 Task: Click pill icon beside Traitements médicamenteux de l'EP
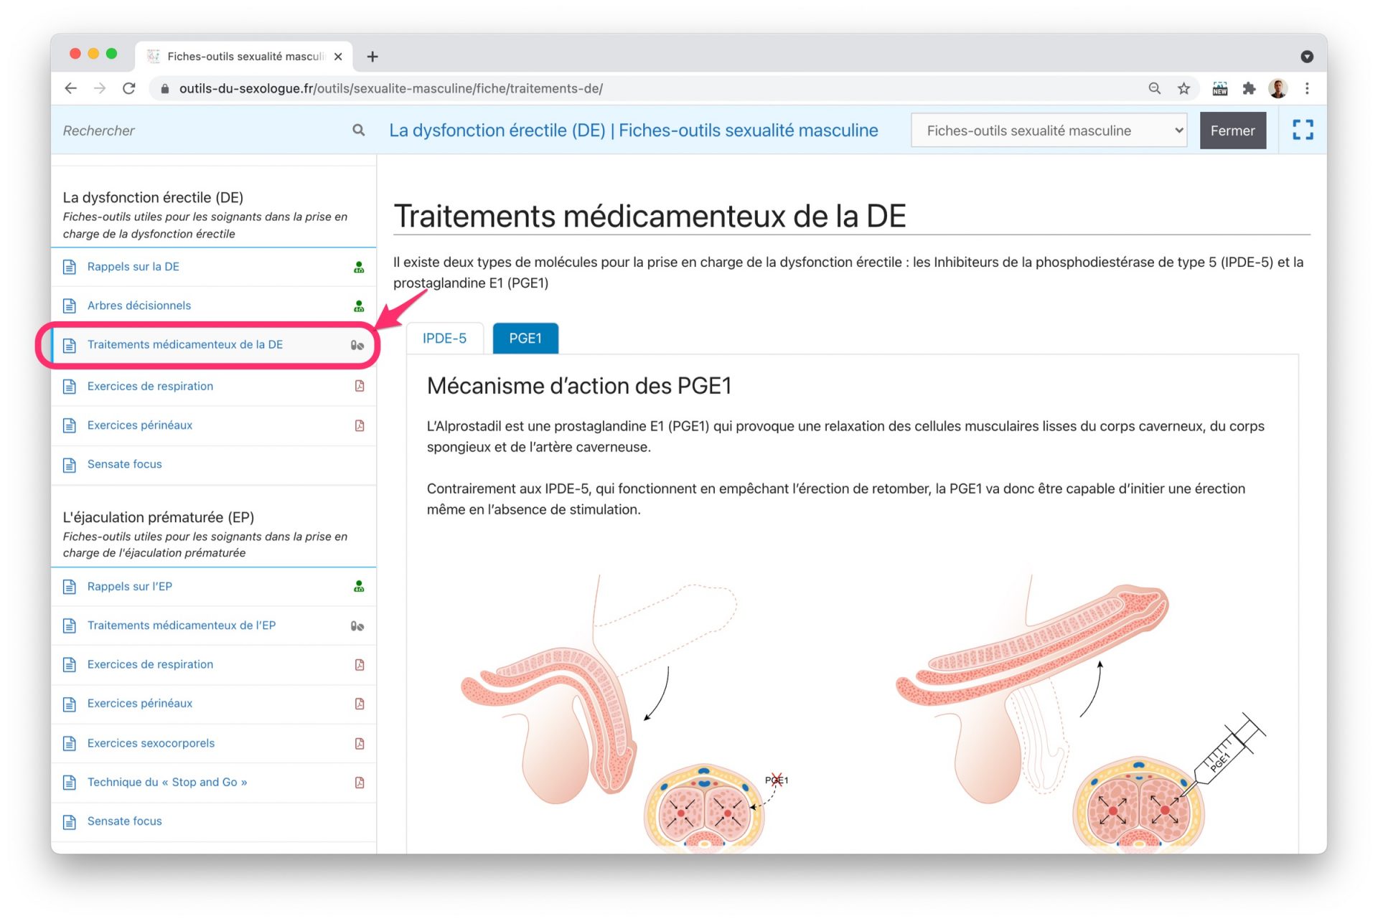[357, 625]
